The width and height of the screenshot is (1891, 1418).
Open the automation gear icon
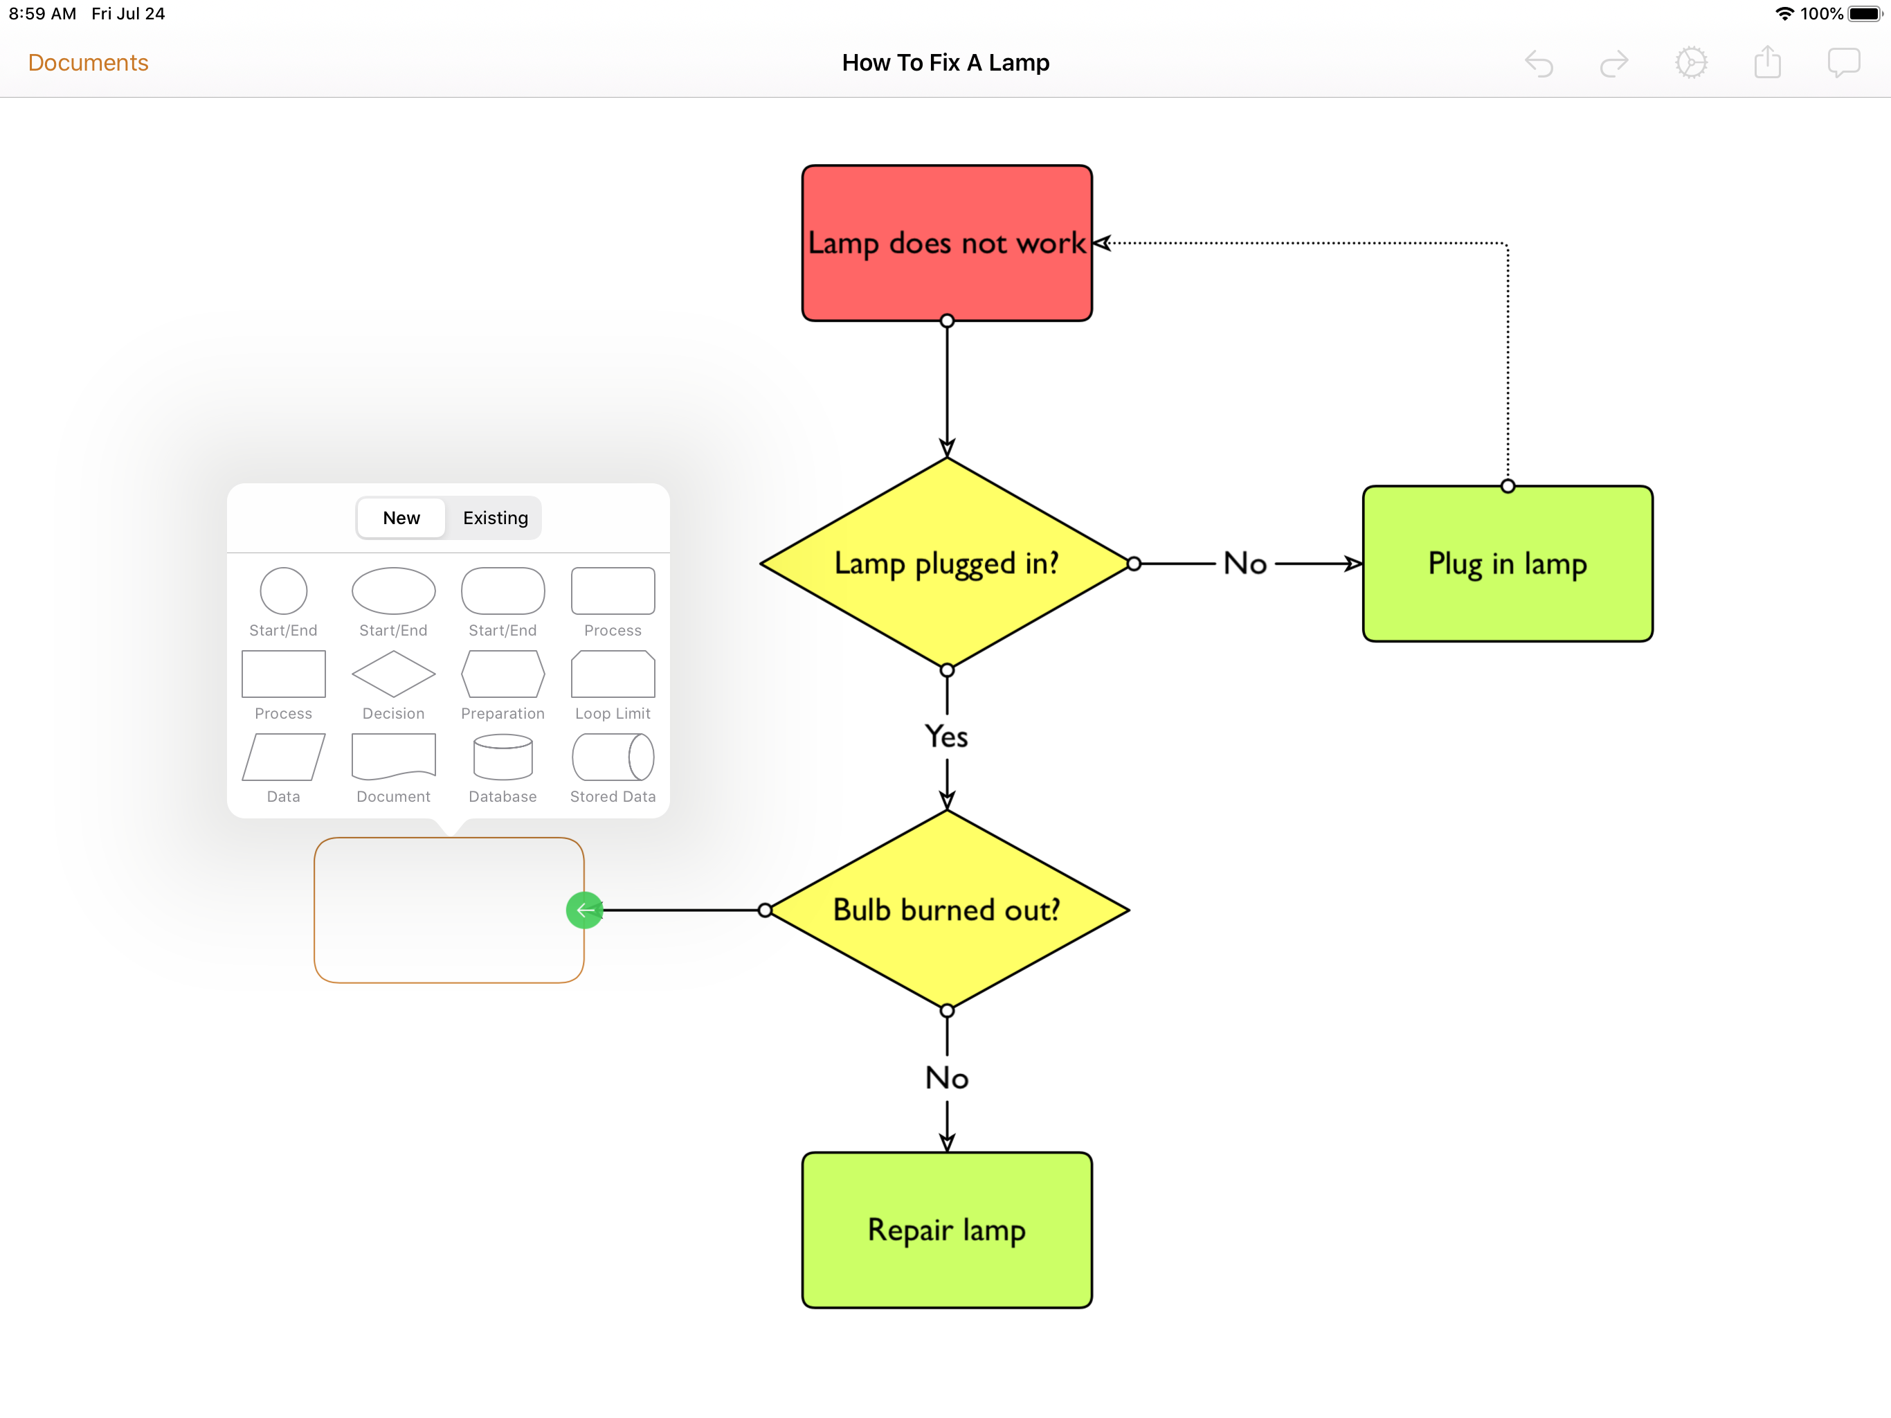pos(1691,63)
